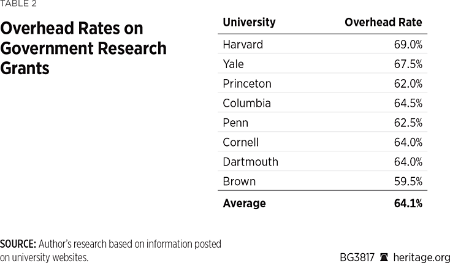Select the Dartmouth row label
This screenshot has height=263, width=450.
250,162
